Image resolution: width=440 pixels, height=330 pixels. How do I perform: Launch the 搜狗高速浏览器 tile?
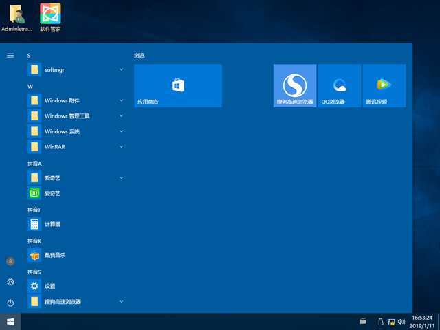point(294,86)
